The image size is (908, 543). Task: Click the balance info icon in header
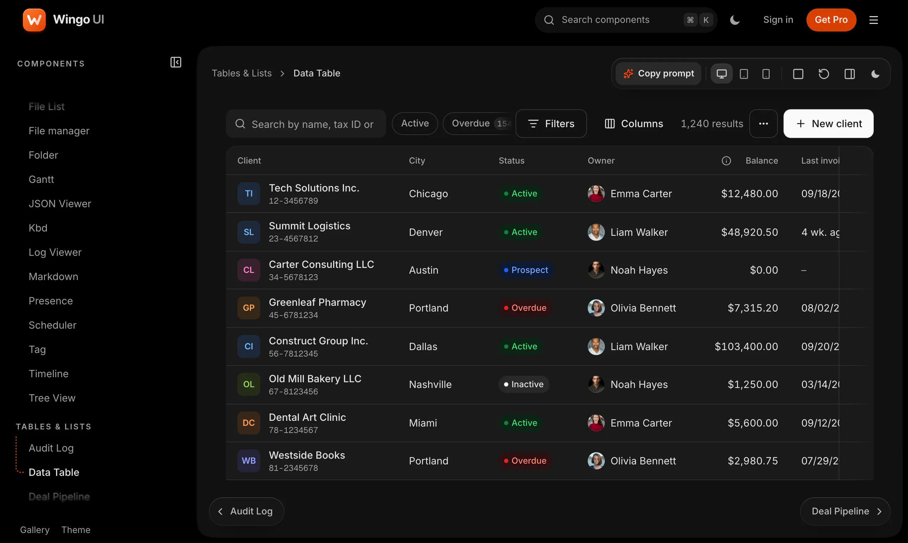coord(726,161)
